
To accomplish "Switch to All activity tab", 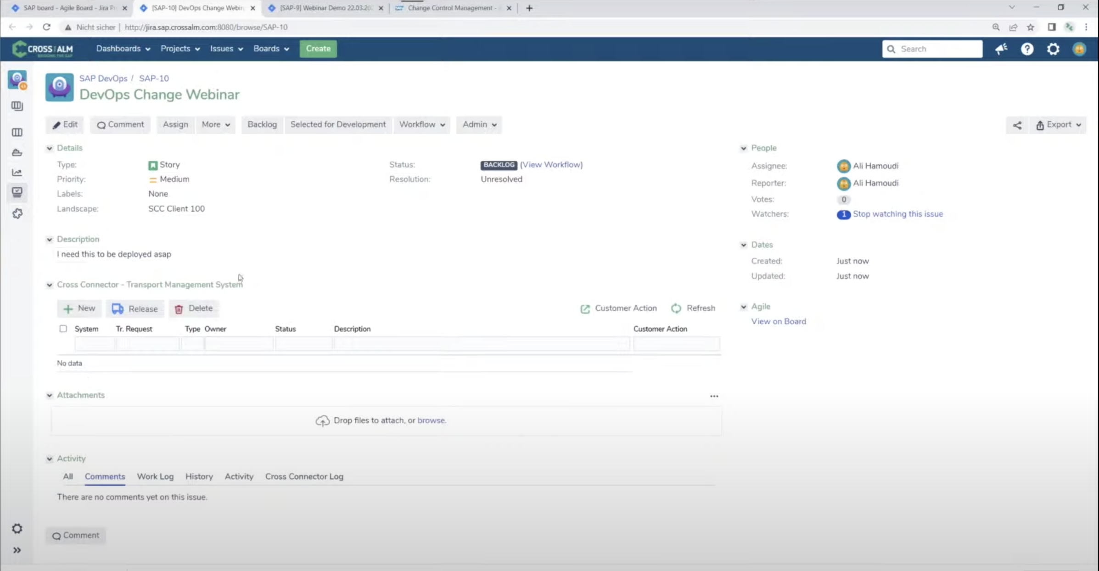I will (x=68, y=476).
